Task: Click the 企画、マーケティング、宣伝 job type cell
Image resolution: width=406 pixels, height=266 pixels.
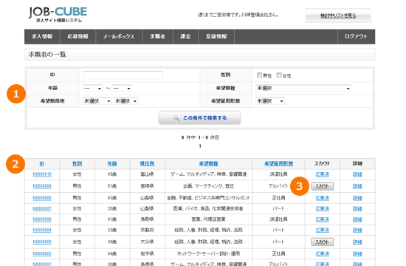Action: [208, 186]
